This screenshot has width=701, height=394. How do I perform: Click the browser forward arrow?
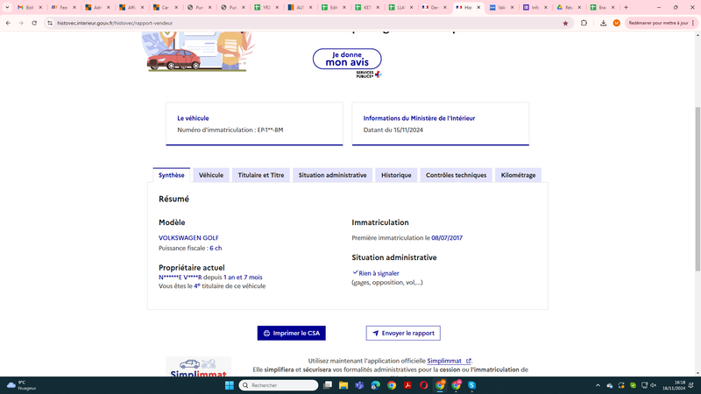pos(21,23)
